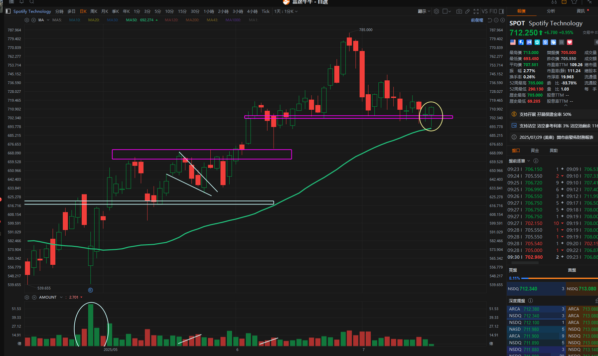Open MA indicator settings gear
Image resolution: width=598 pixels, height=356 pixels.
click(x=26, y=20)
